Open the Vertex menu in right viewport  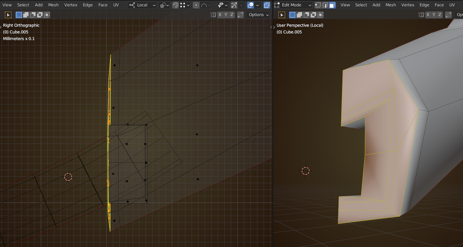(408, 5)
